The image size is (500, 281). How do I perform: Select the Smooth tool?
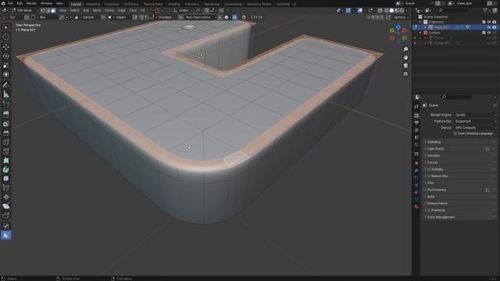6,179
